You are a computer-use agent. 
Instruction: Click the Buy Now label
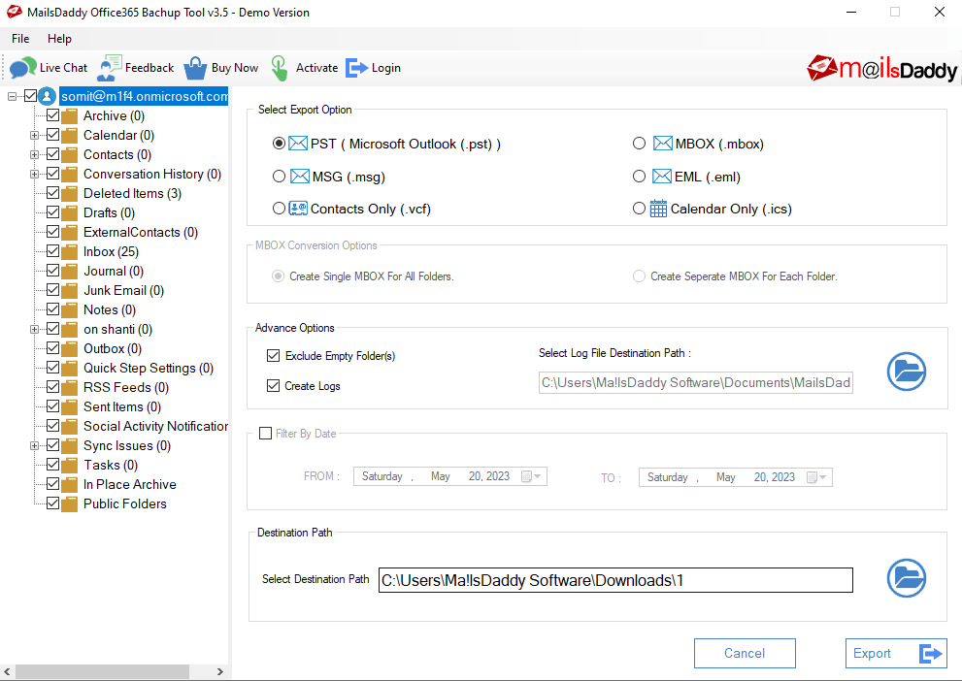tap(235, 68)
